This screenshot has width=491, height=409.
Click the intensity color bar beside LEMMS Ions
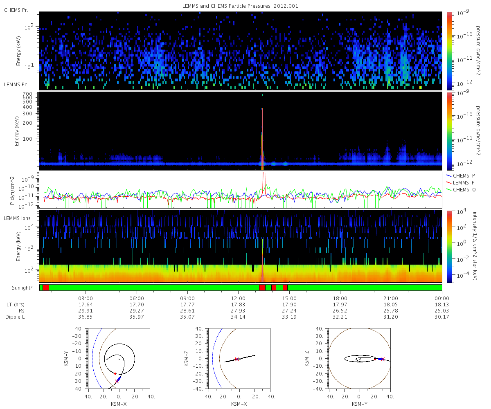click(x=449, y=246)
